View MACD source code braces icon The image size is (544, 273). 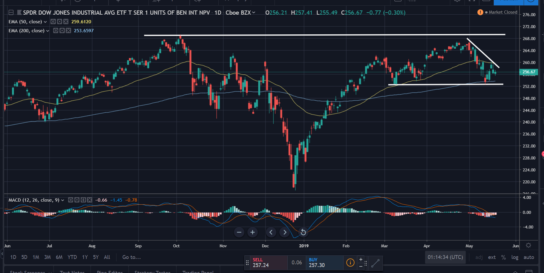pyautogui.click(x=83, y=200)
